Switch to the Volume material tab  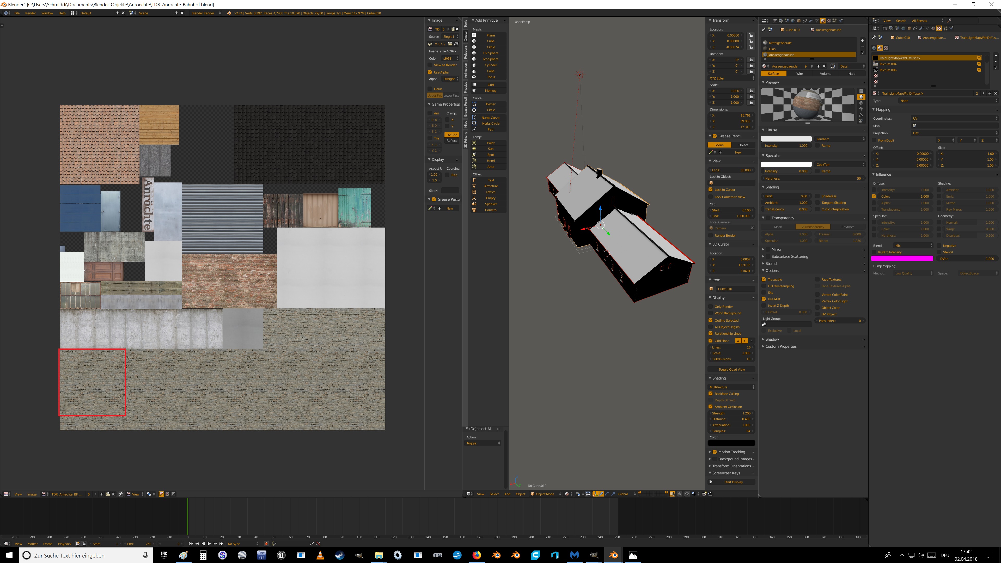pos(826,74)
